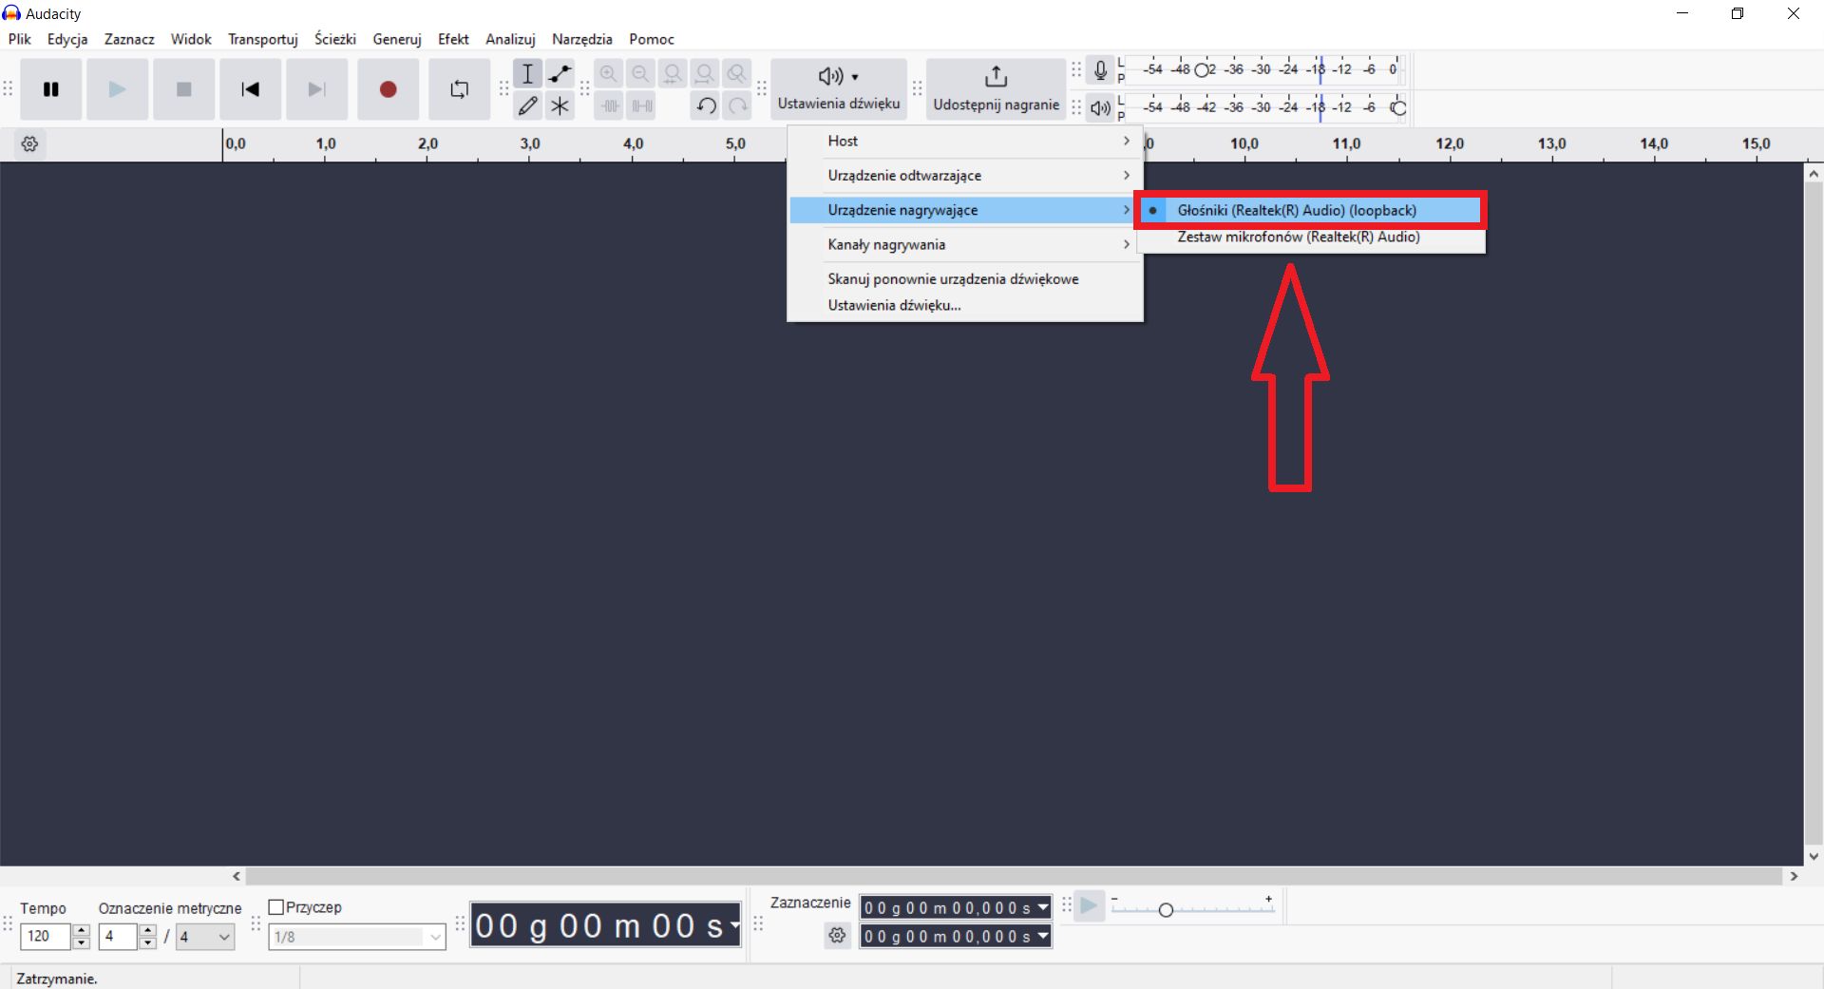Open the Widok menu
1824x989 pixels.
(191, 39)
